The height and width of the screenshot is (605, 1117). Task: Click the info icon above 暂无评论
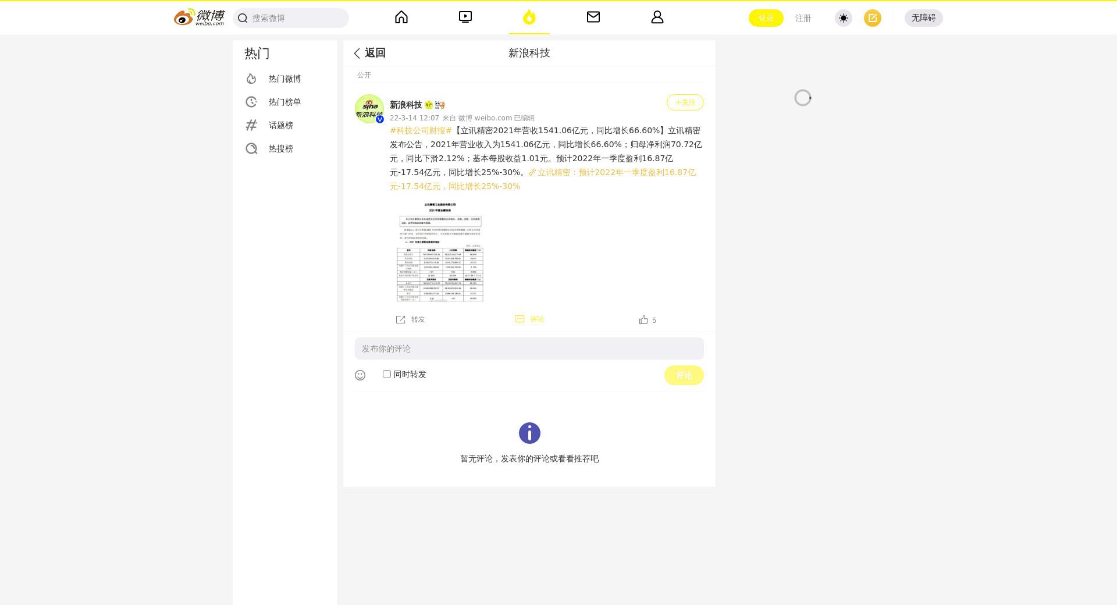coord(529,433)
